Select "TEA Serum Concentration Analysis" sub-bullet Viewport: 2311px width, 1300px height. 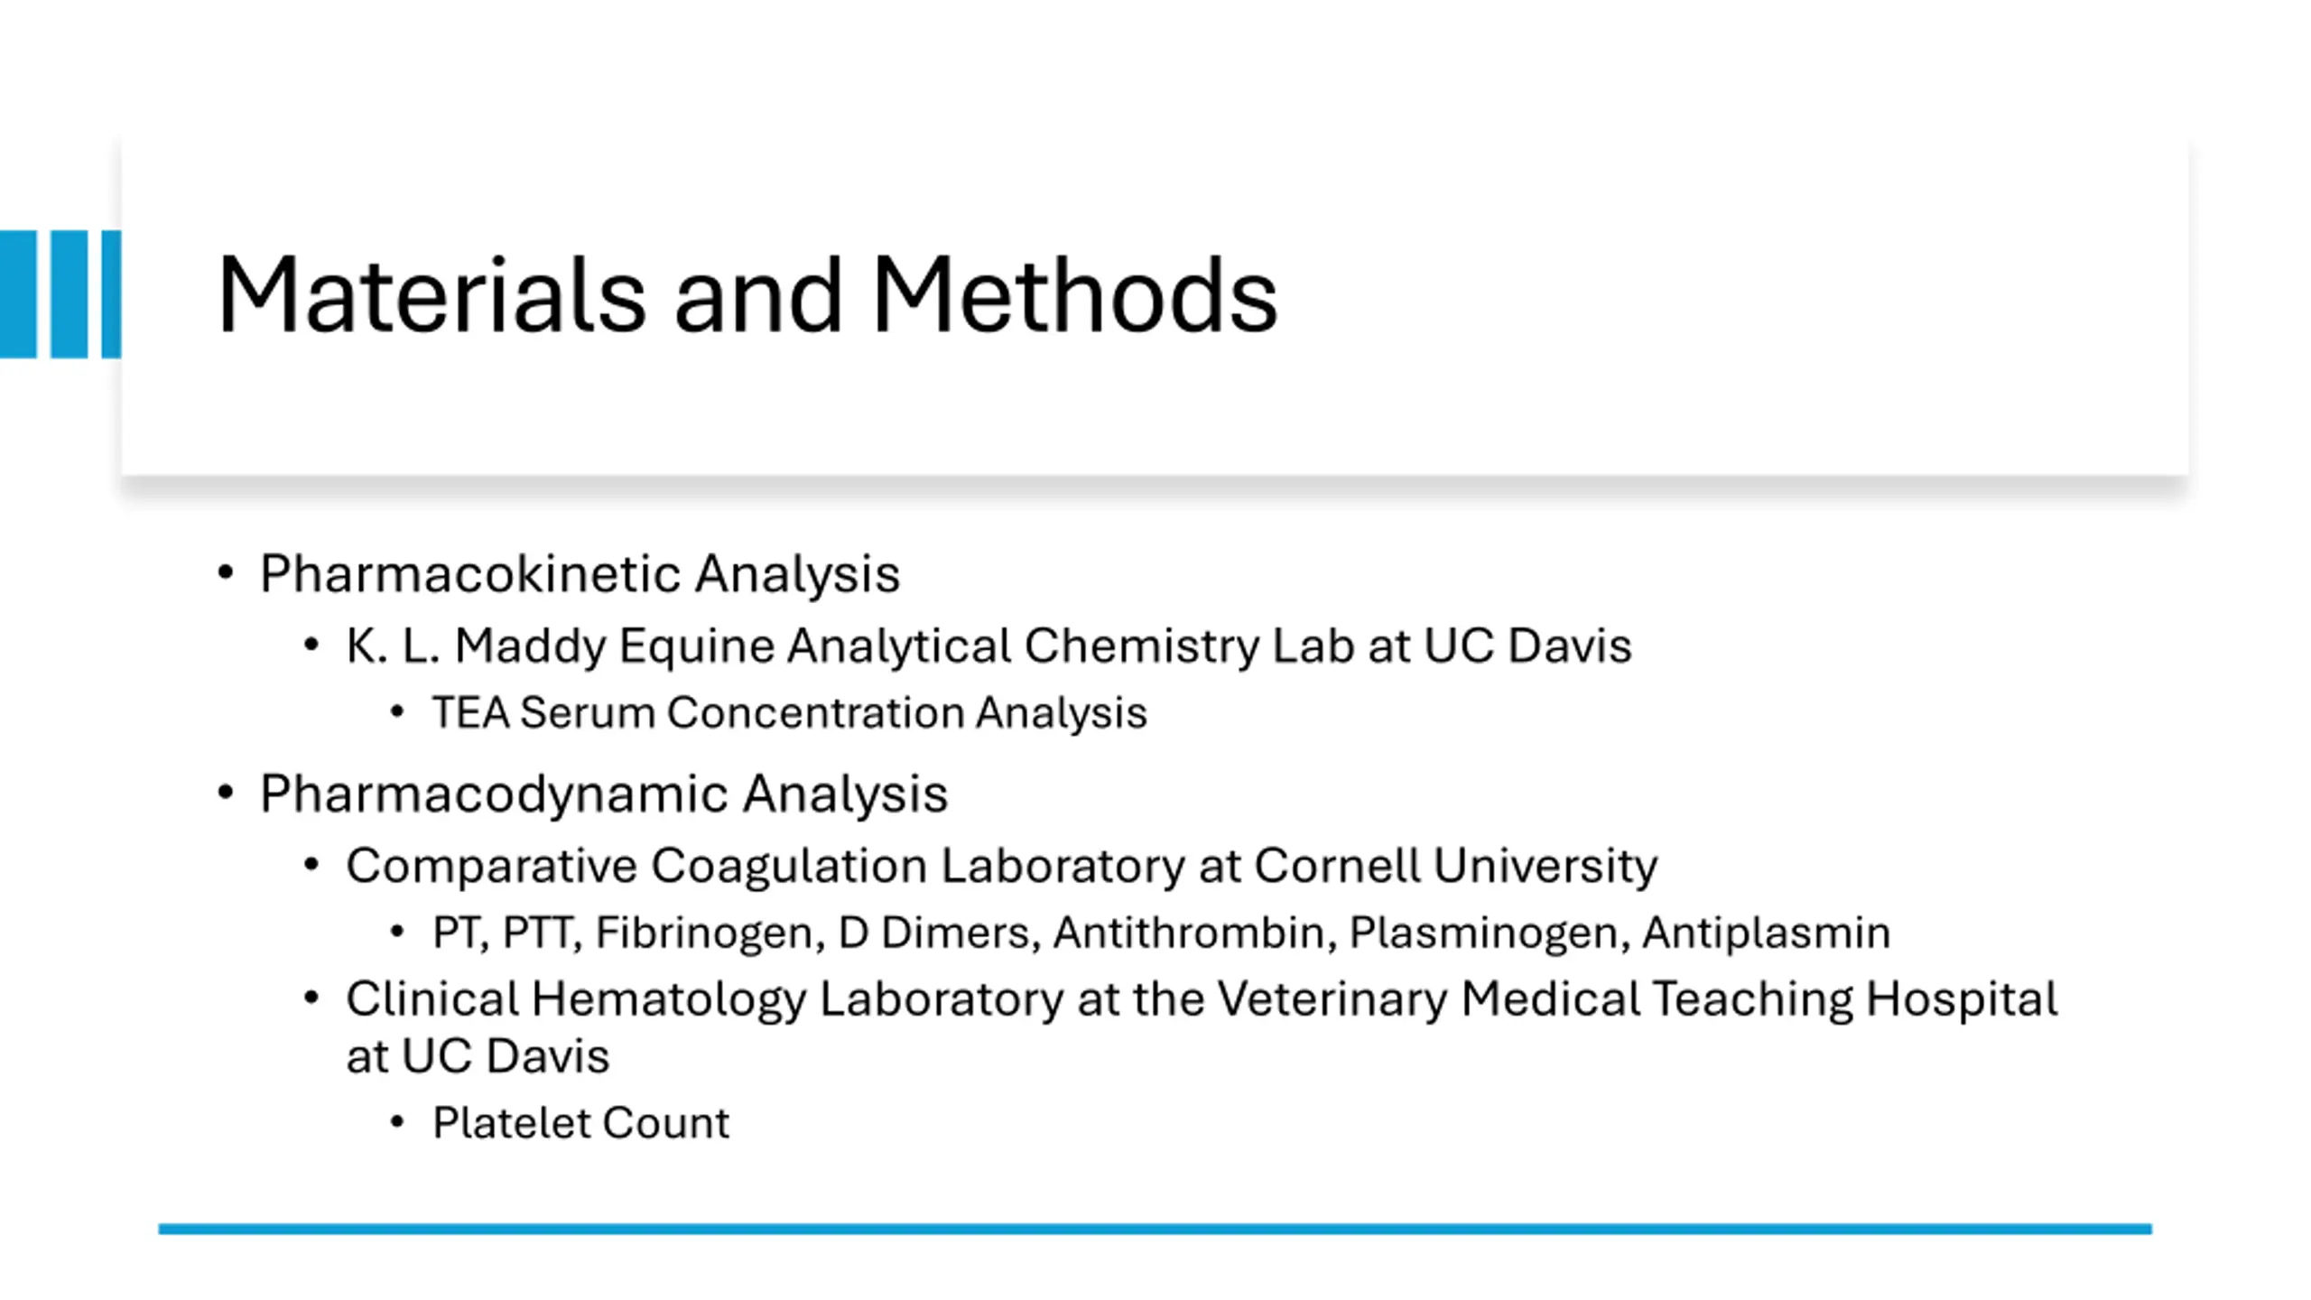coord(789,712)
